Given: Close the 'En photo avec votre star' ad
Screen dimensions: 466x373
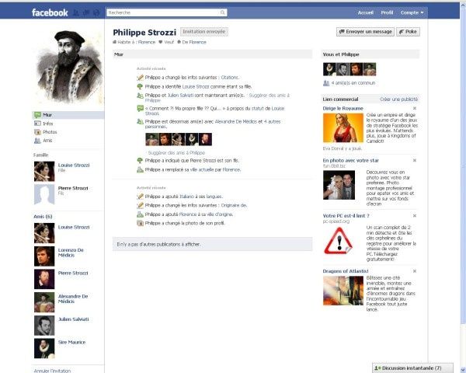Looking at the screenshot, I should click(x=415, y=161).
